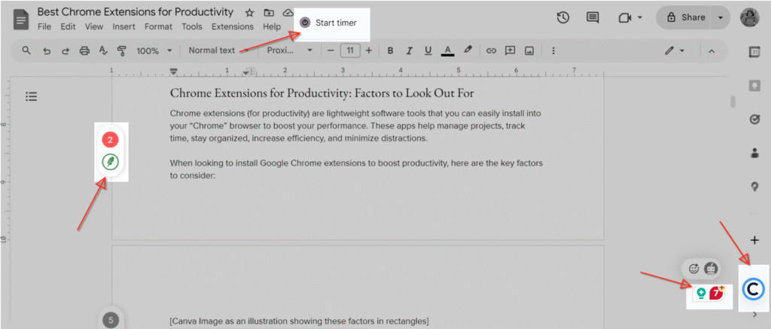Screen dimensions: 771x329
Task: Click the blue C extension icon
Action: tap(754, 289)
